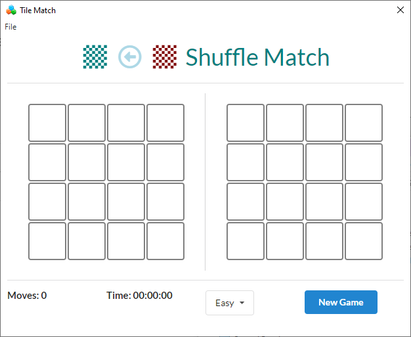
Task: Click the Moves counter label
Action: pos(27,296)
